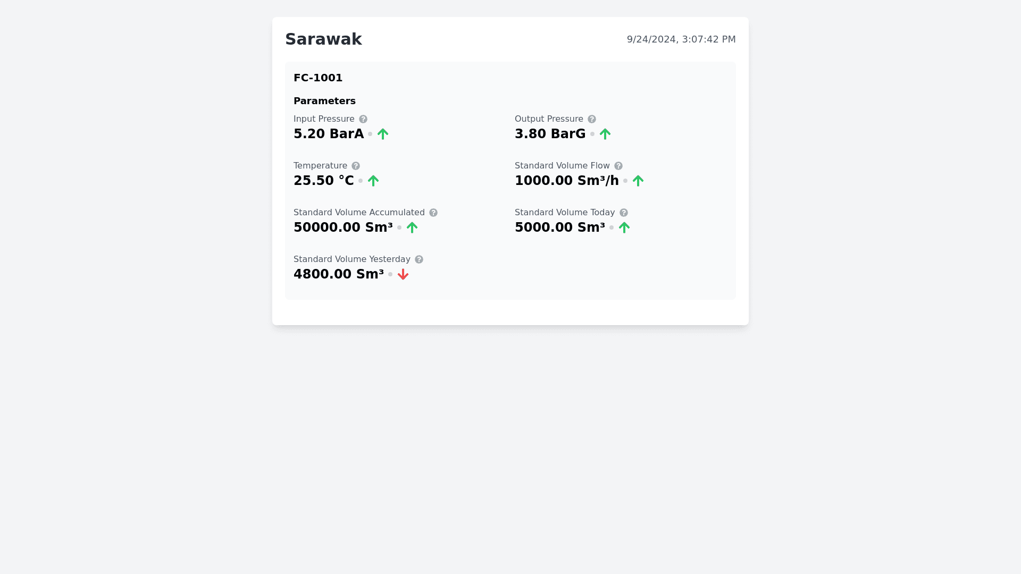
Task: Select the FC-1001 device heading
Action: [318, 78]
